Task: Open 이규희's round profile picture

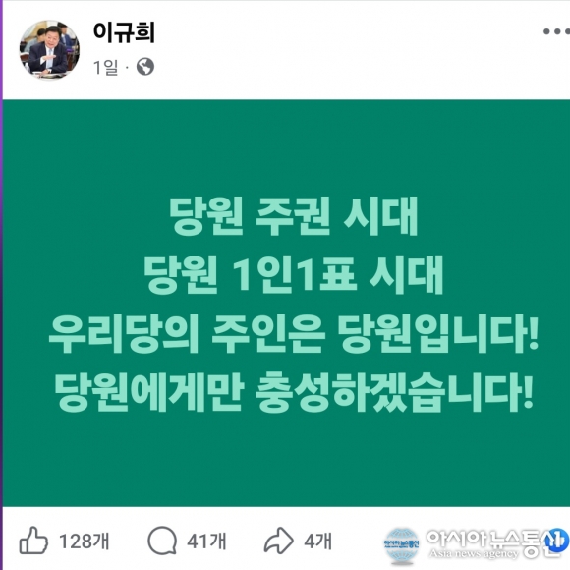Action: [49, 49]
